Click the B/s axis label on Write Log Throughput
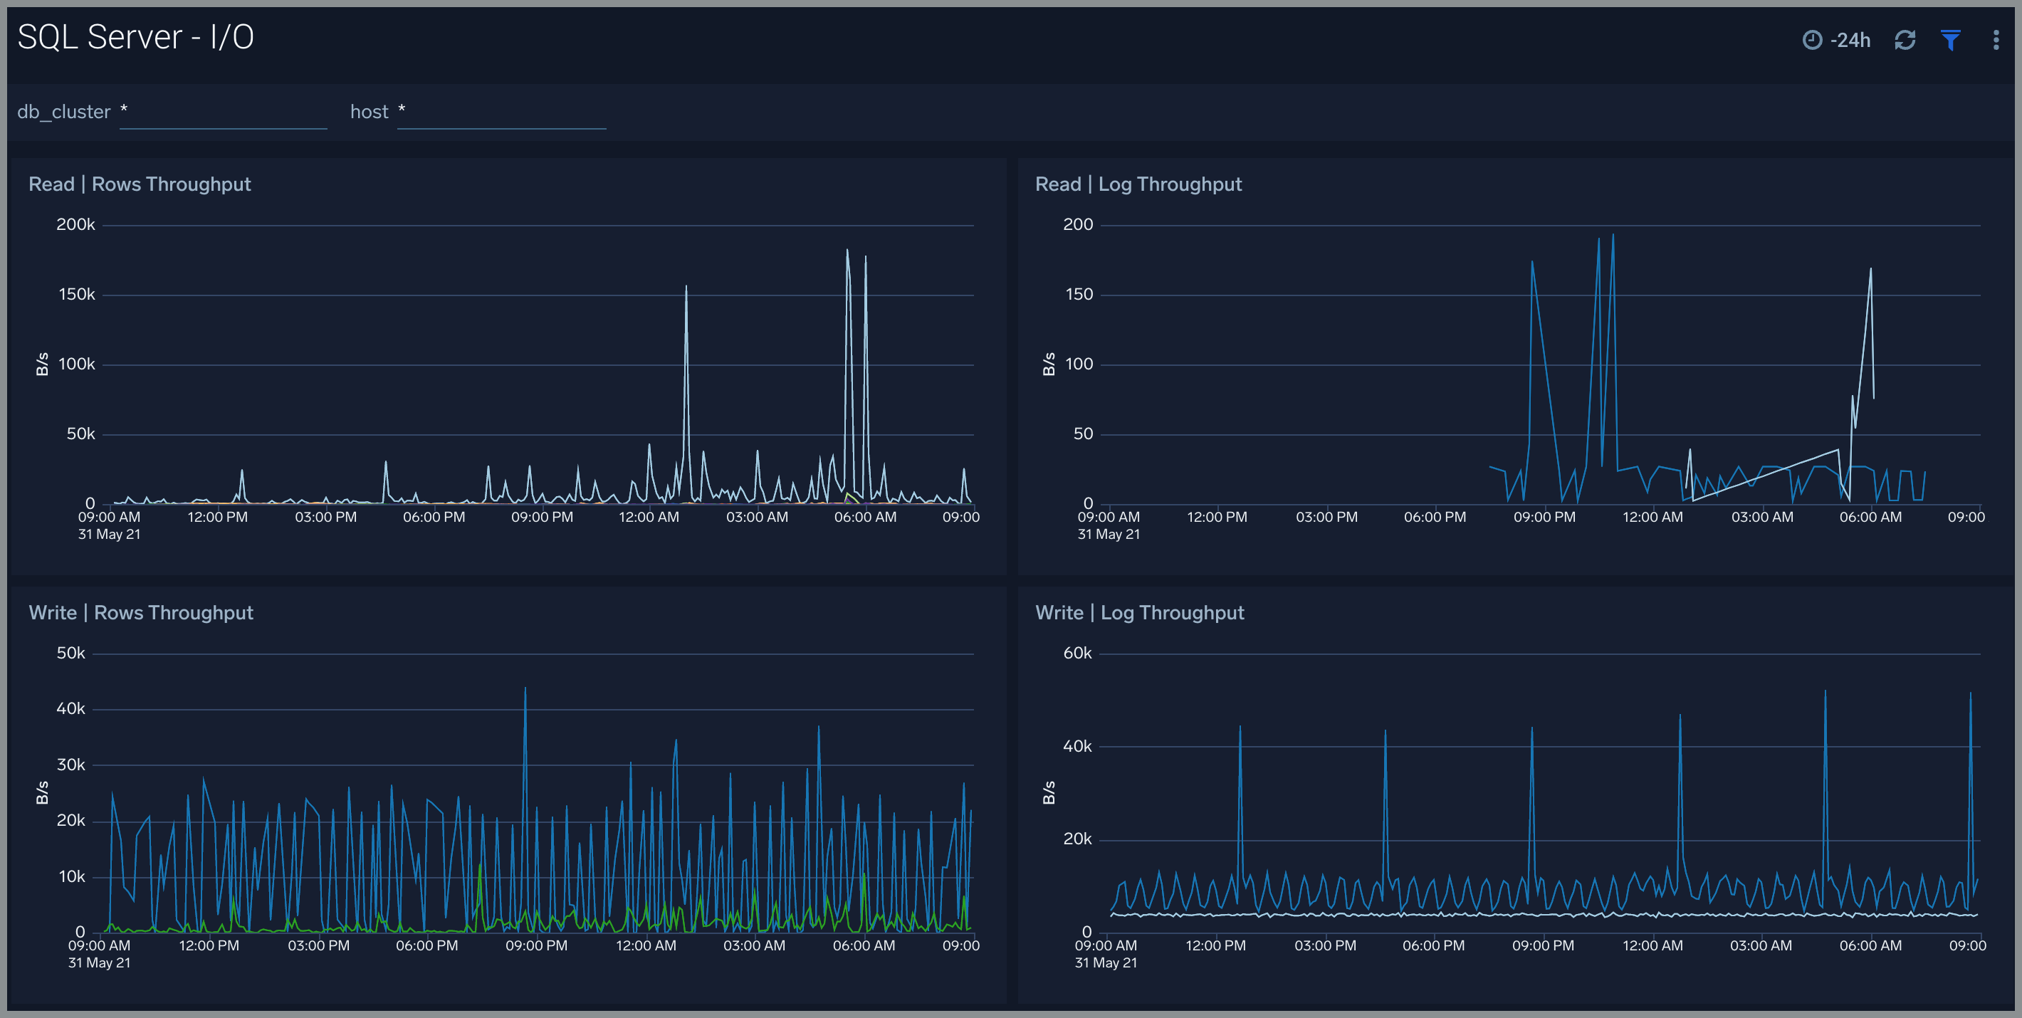Viewport: 2022px width, 1018px height. pos(1048,793)
